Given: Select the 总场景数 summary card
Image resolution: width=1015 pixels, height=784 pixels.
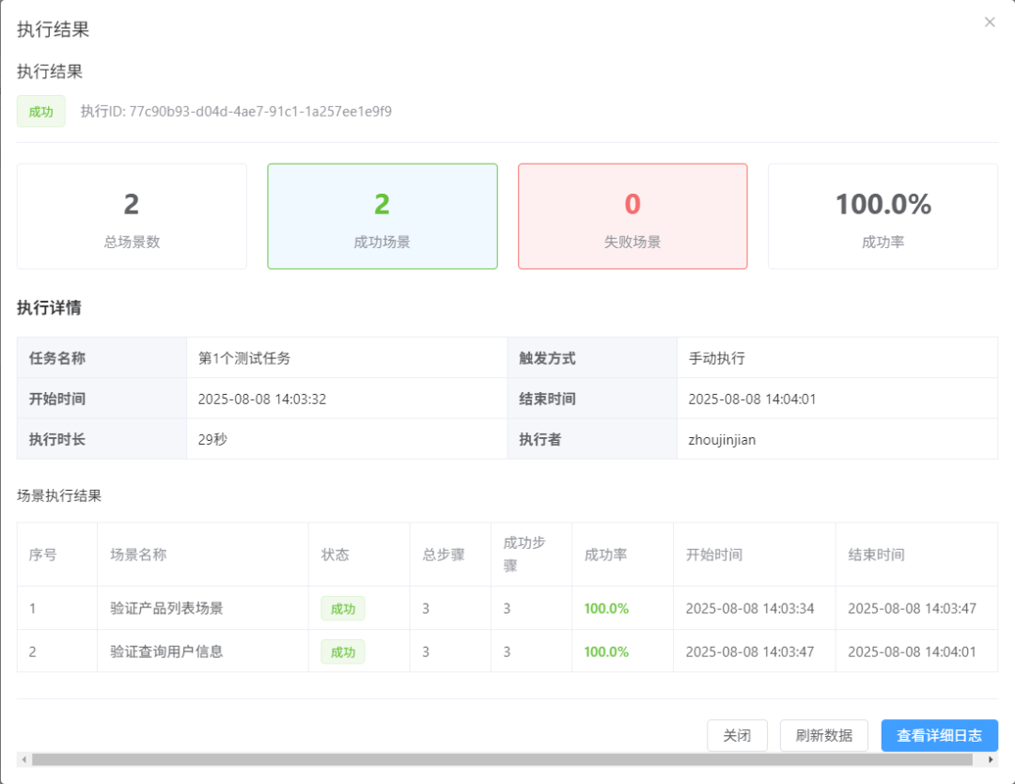Looking at the screenshot, I should tap(132, 216).
